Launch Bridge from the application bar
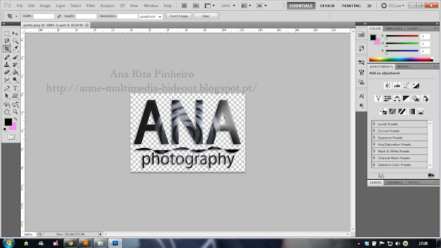441x248 pixels. point(184,6)
